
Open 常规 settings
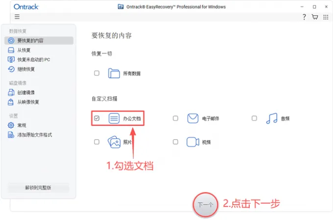click(39, 125)
